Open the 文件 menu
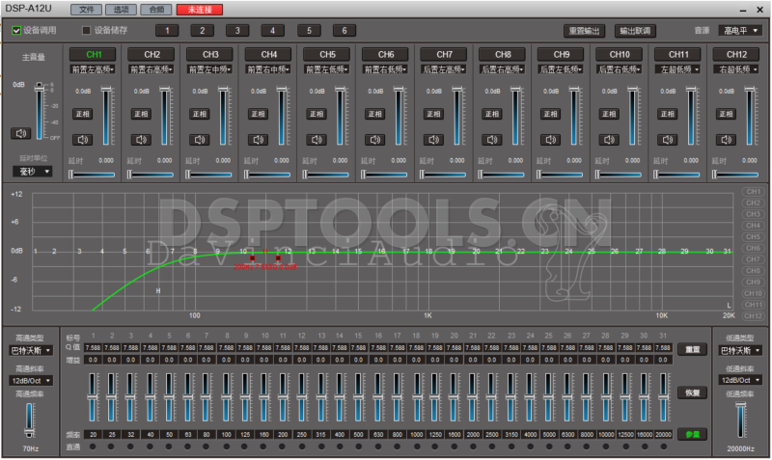 tap(87, 10)
